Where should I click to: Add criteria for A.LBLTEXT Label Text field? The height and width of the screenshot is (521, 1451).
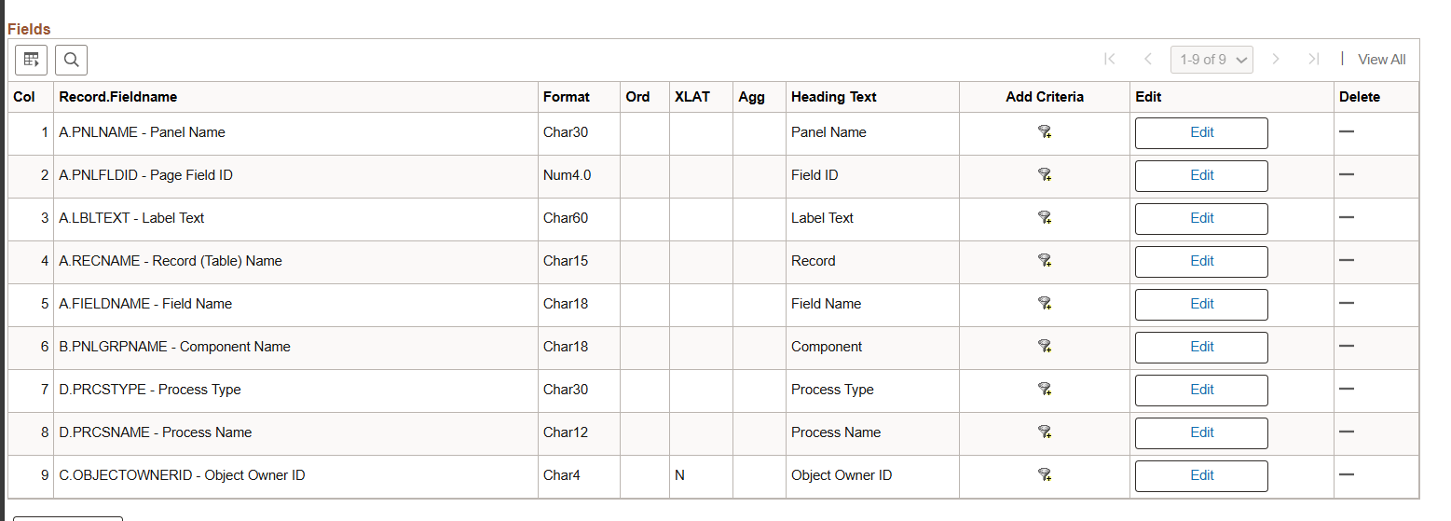[1045, 218]
